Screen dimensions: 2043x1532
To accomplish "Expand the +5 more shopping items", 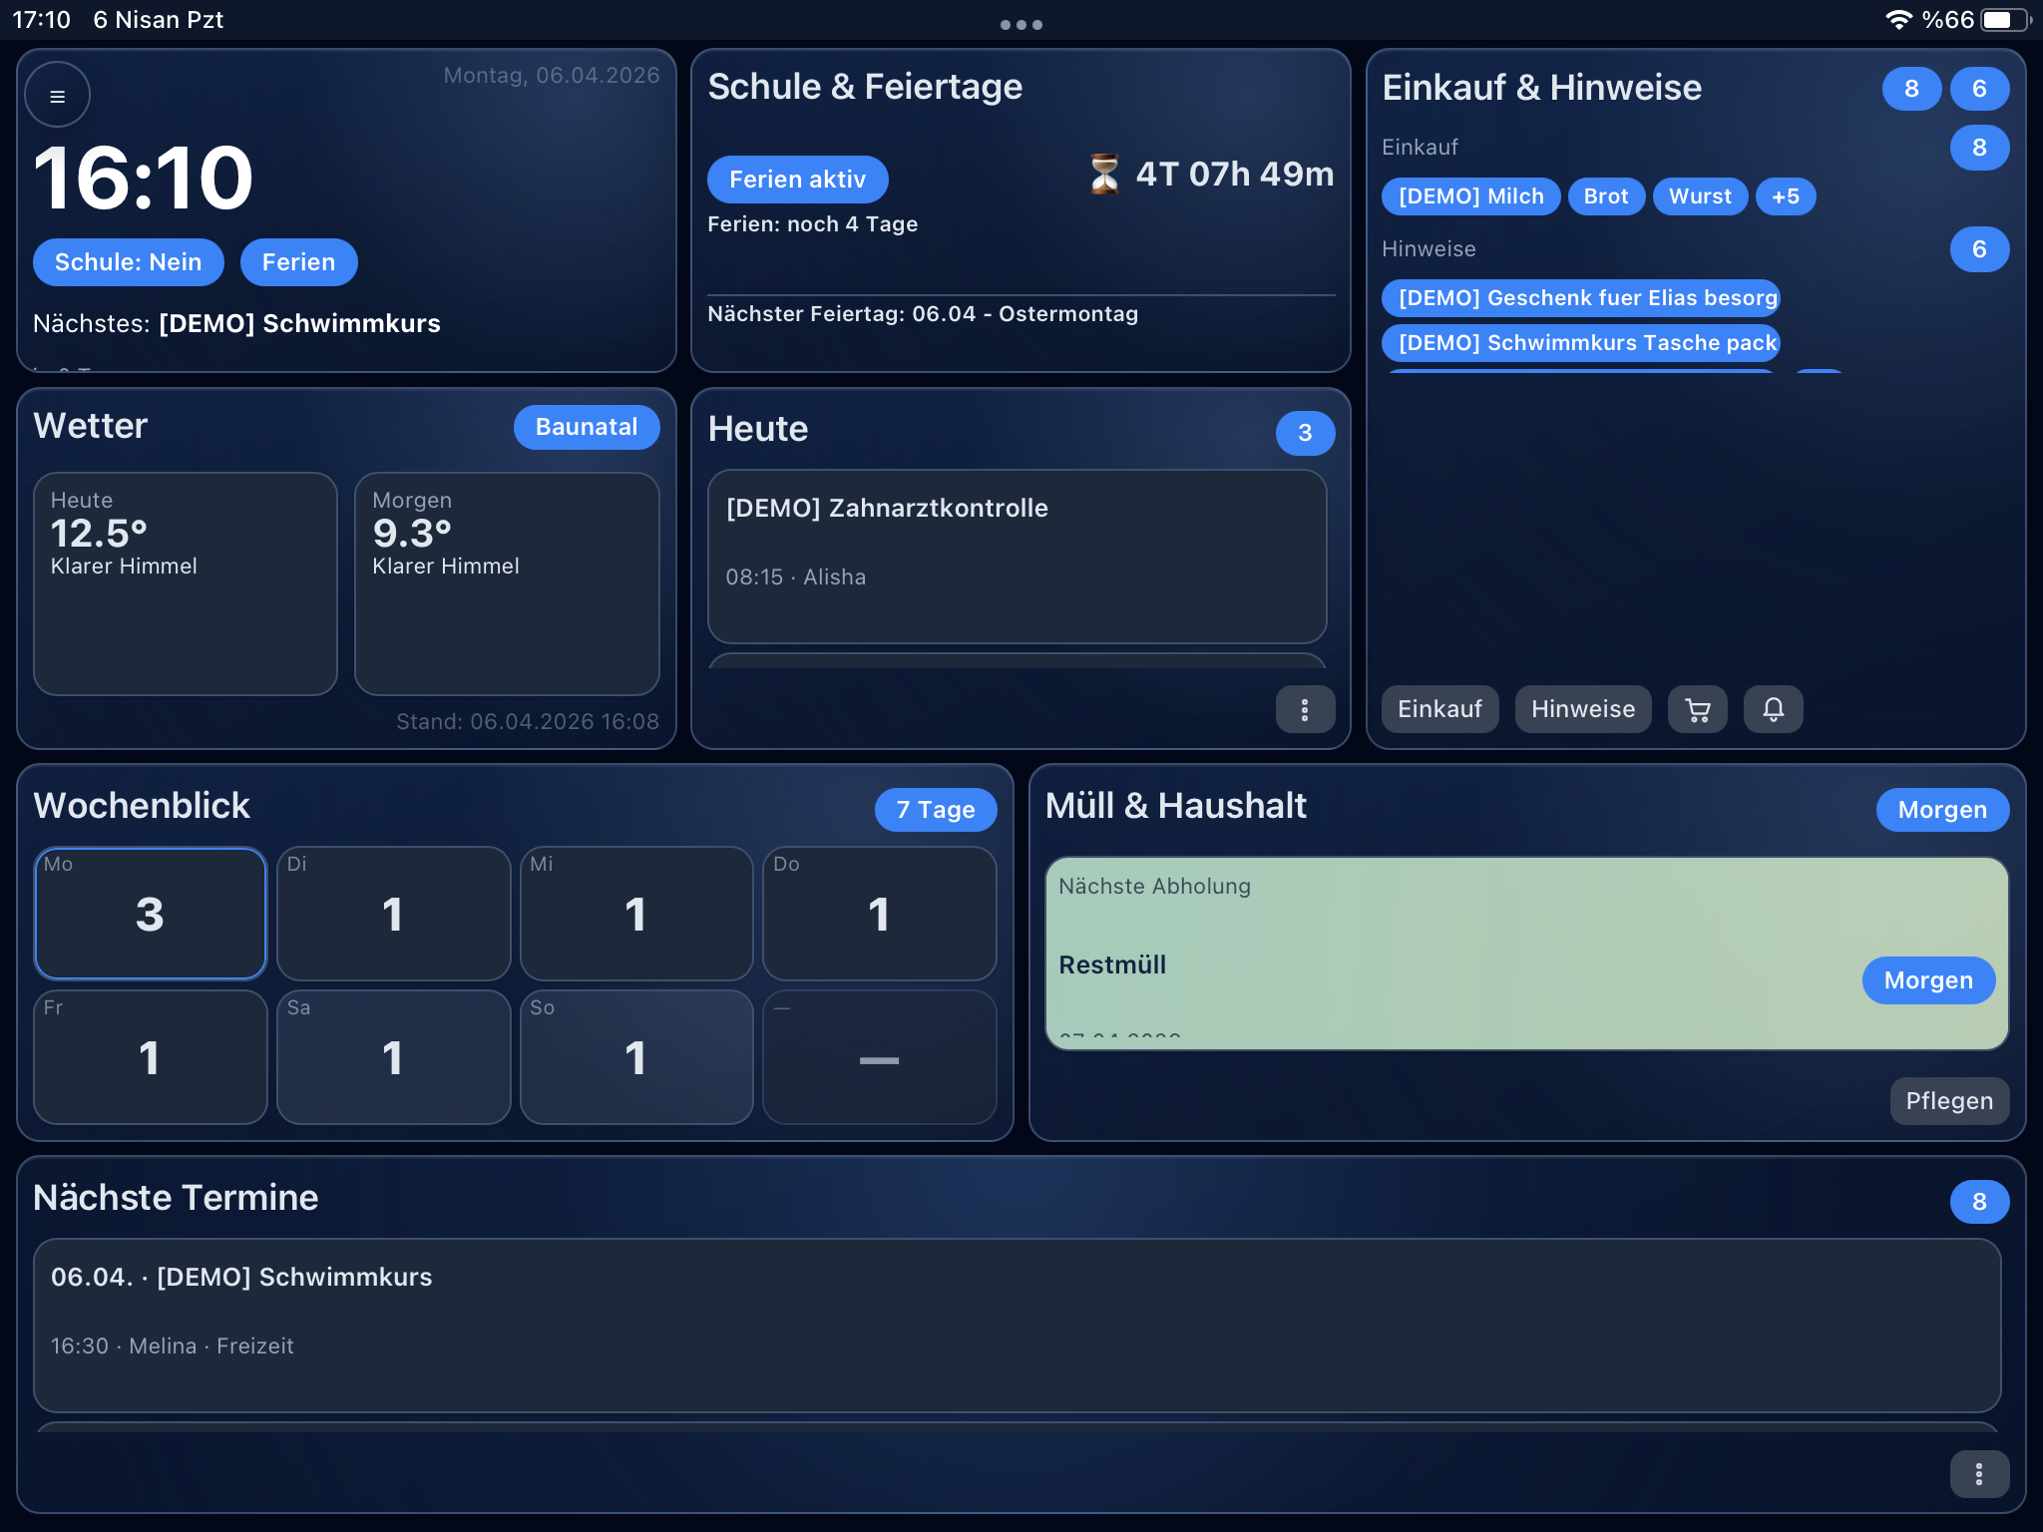I will tap(1785, 196).
